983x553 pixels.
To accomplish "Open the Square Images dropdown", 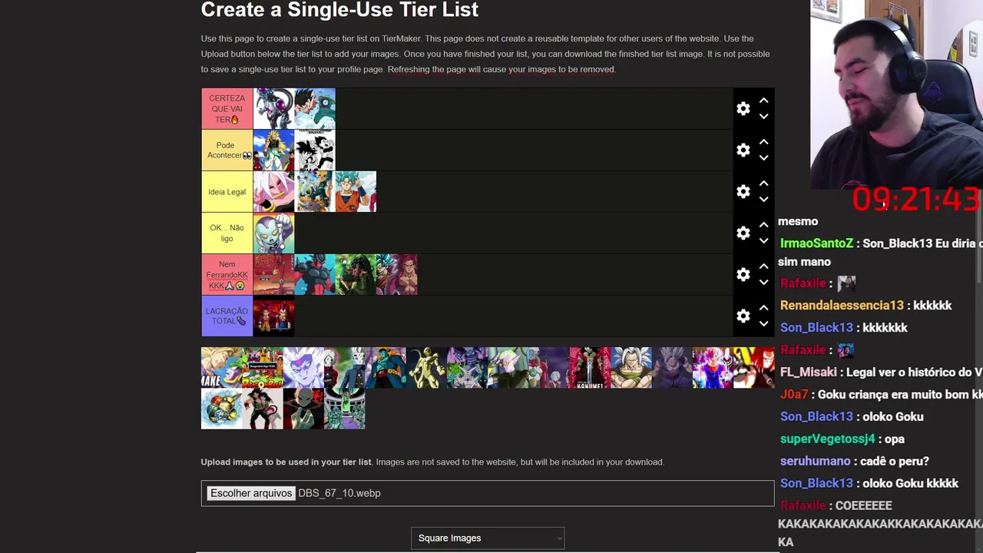I will [x=488, y=538].
